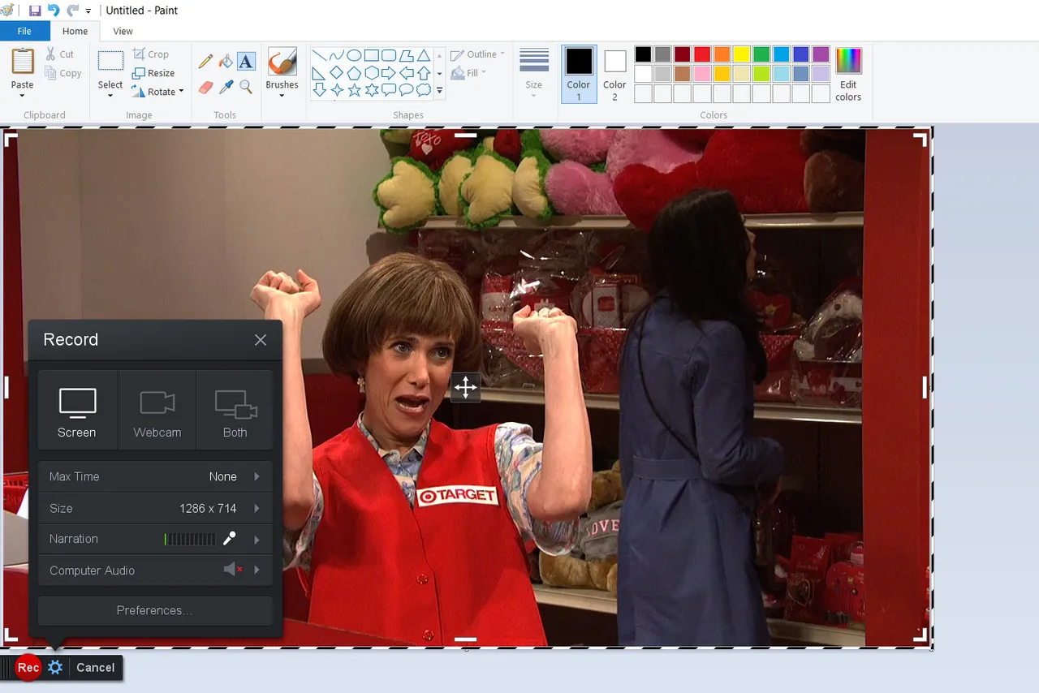Select the Magnifier tool
The width and height of the screenshot is (1039, 693).
[246, 86]
